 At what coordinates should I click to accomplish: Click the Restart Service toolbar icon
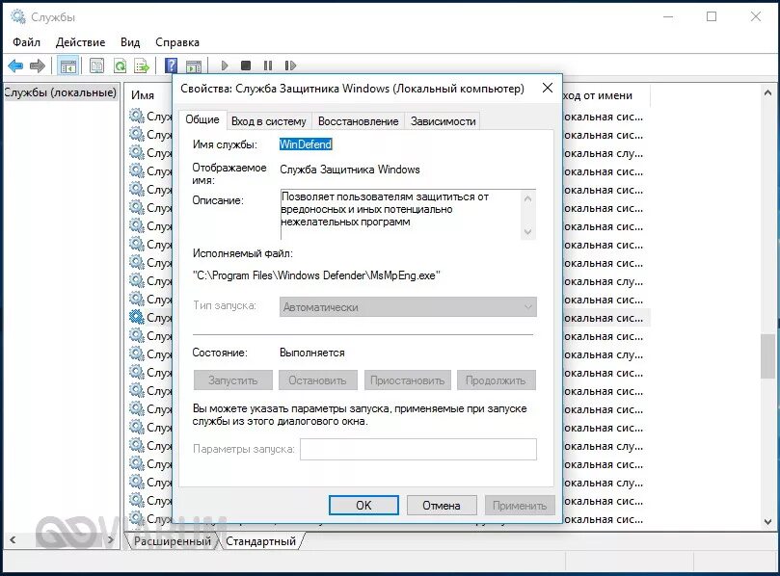(290, 65)
